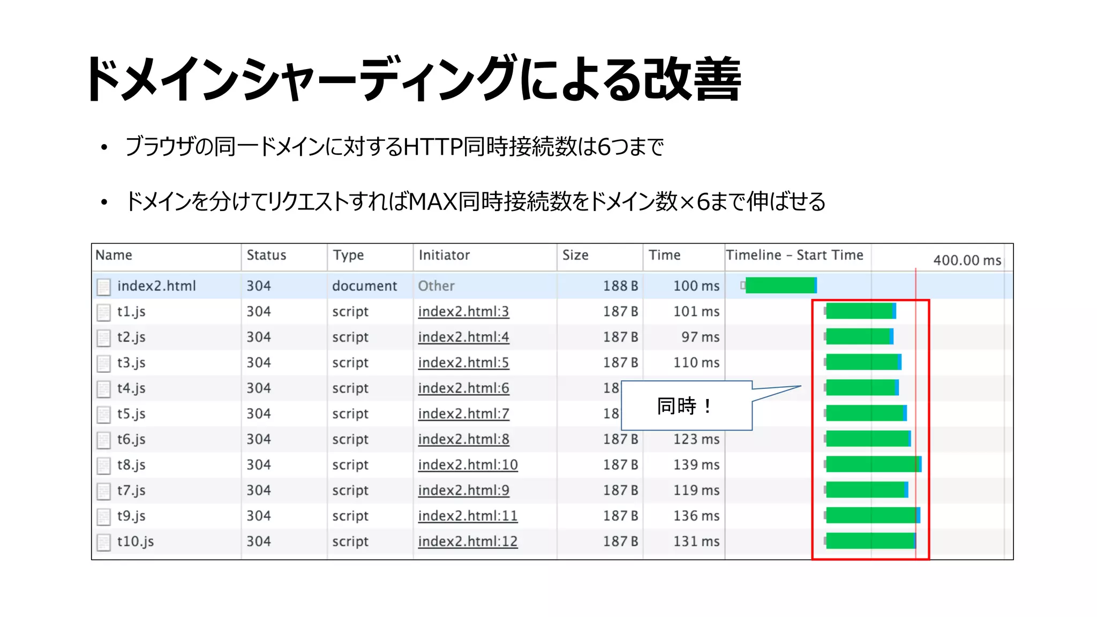Click the file icon beside t10.js
1097x617 pixels.
103,543
